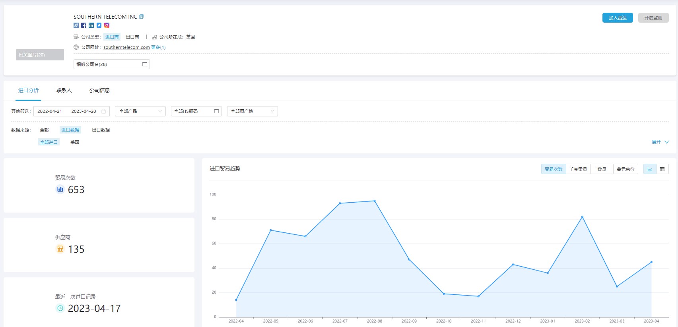
Task: Click the start date 2022-04-21 field
Action: tap(50, 111)
